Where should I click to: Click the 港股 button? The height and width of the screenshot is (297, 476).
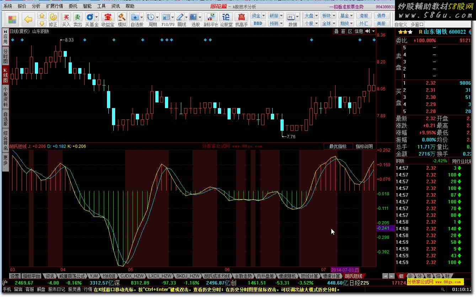tap(364, 16)
